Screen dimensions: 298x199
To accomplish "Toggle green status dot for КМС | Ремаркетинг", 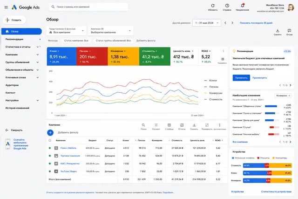I will (x=50, y=164).
